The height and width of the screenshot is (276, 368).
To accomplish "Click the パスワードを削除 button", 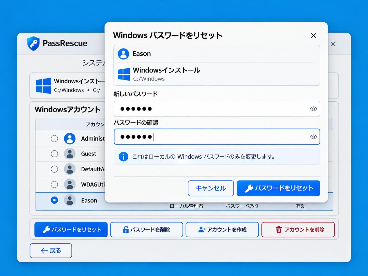I will (x=147, y=230).
